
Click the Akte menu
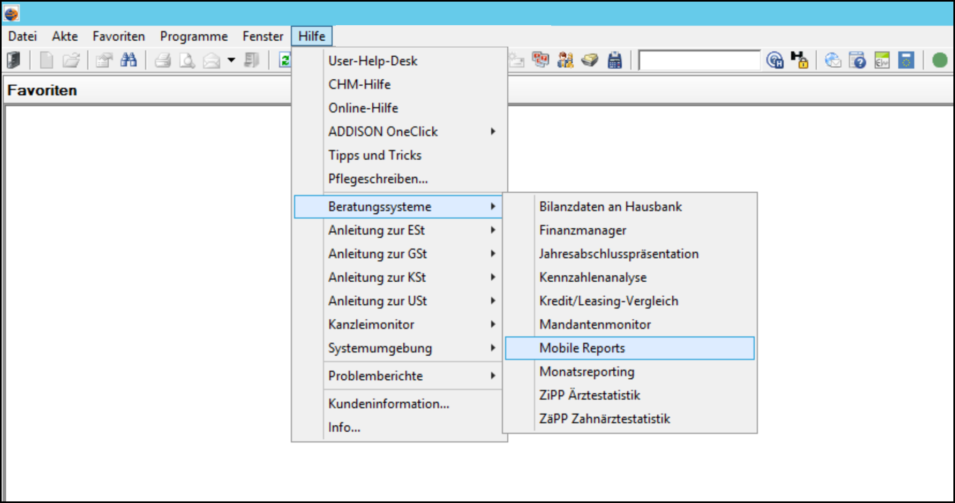[x=65, y=36]
